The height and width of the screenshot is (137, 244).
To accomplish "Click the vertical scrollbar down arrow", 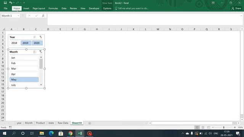I will 242,119.
